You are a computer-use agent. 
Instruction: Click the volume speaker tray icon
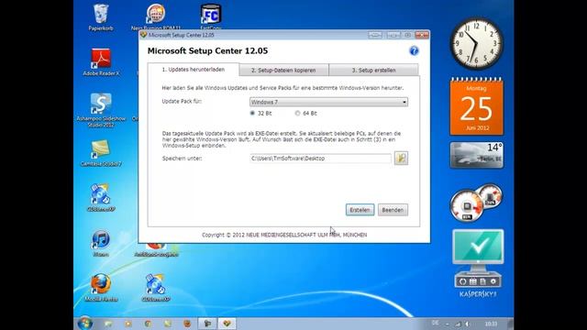pyautogui.click(x=467, y=324)
